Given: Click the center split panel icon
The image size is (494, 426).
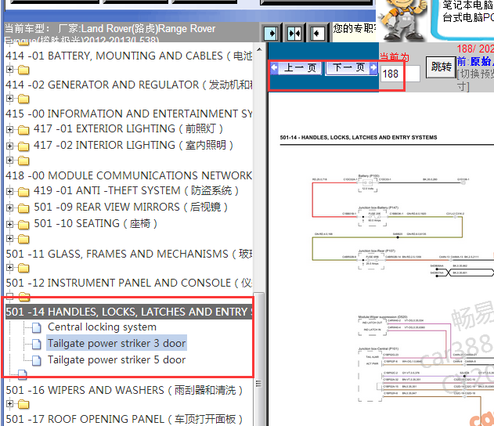Looking at the screenshot, I should (x=294, y=33).
